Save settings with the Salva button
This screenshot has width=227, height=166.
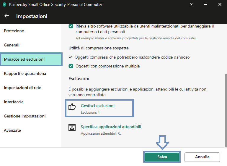162,157
